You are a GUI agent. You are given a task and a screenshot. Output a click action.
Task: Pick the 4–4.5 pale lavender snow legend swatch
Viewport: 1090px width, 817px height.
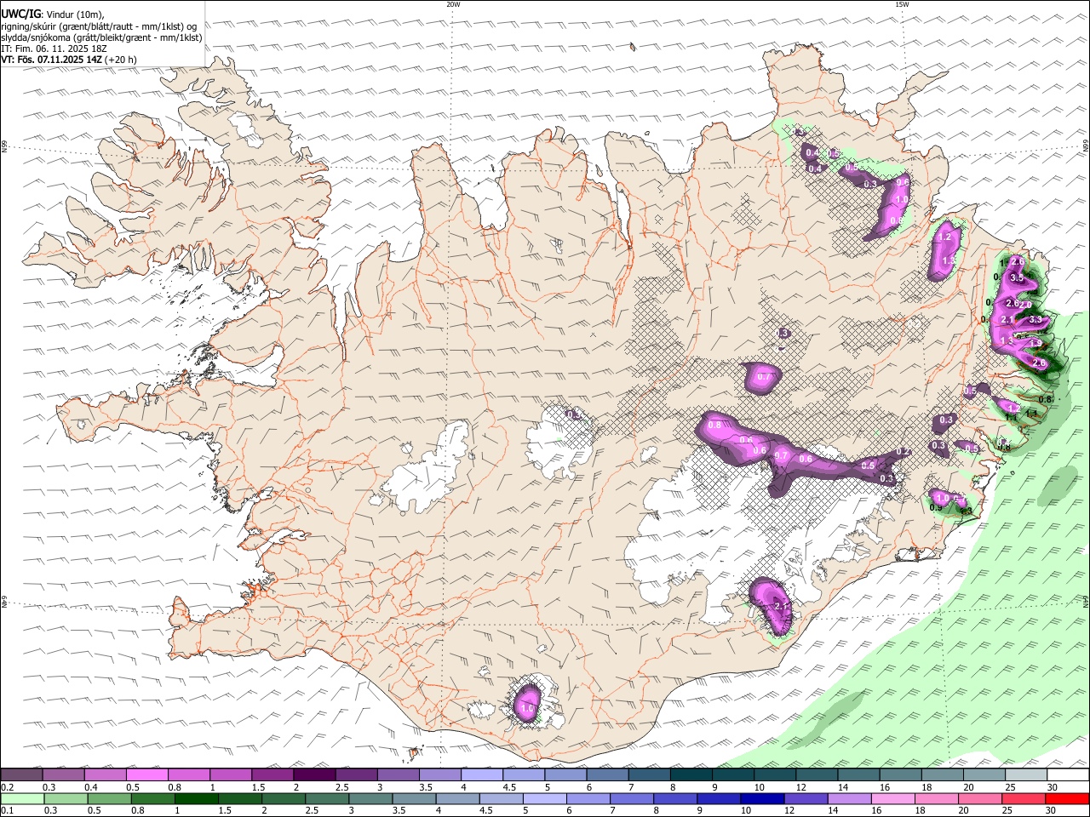tap(482, 775)
